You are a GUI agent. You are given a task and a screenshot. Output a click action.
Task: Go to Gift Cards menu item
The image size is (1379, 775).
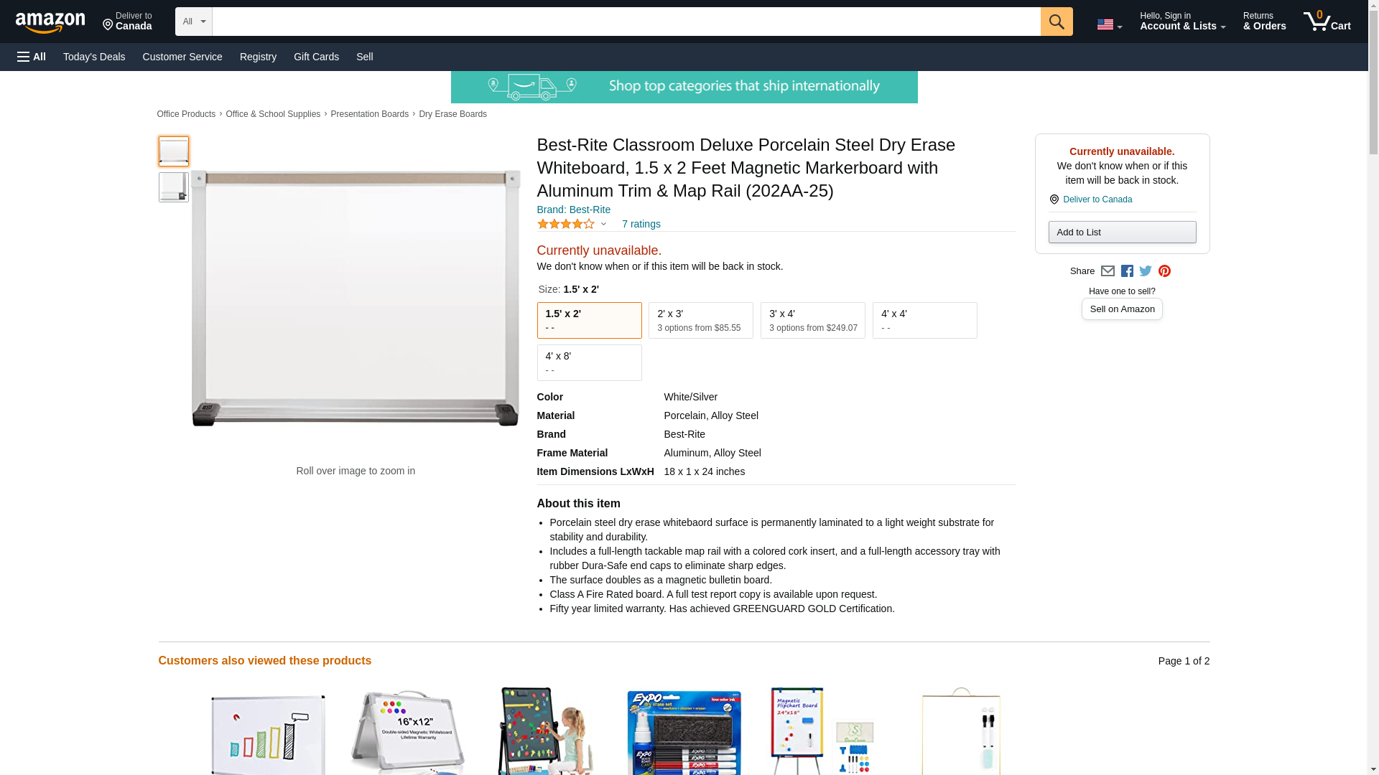pyautogui.click(x=316, y=57)
